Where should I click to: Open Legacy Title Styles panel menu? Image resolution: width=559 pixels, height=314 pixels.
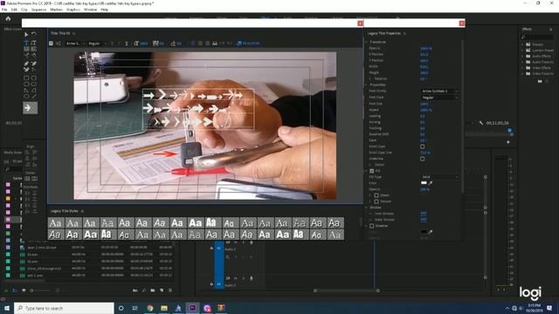click(82, 211)
